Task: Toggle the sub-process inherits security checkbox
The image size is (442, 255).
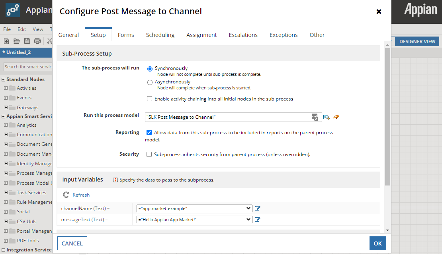Action: (149, 155)
